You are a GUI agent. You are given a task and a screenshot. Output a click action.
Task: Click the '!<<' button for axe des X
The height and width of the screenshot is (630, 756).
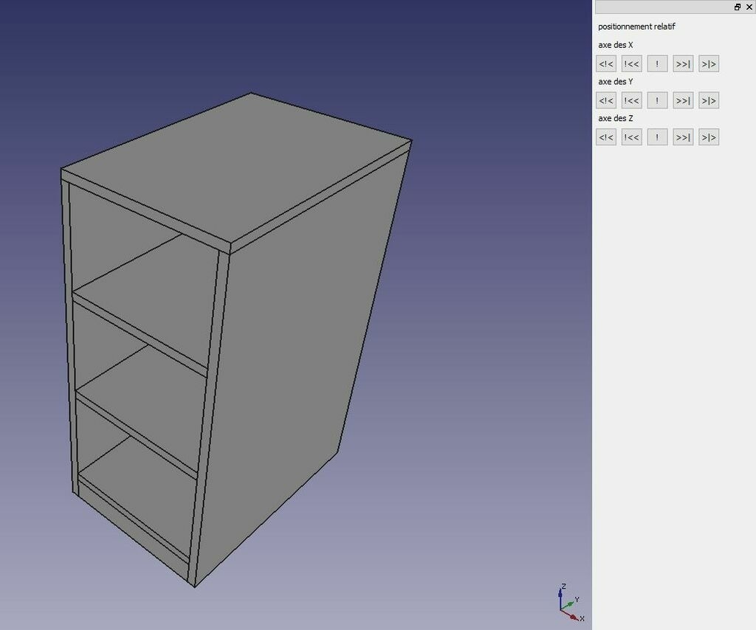[632, 63]
